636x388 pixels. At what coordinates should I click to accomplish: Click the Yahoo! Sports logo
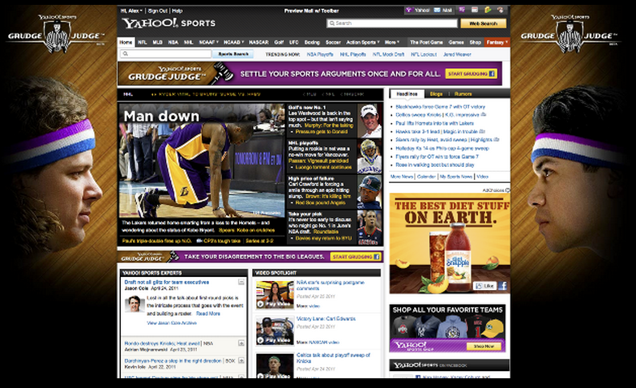[x=169, y=23]
